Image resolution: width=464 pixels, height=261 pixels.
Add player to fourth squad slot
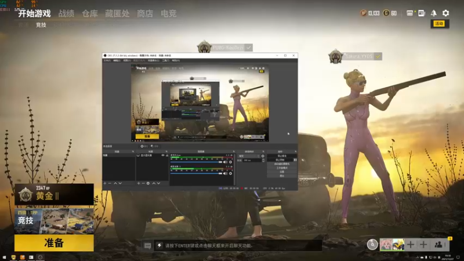423,244
